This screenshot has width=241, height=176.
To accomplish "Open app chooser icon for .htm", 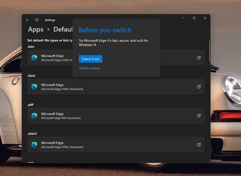I will pos(199,58).
